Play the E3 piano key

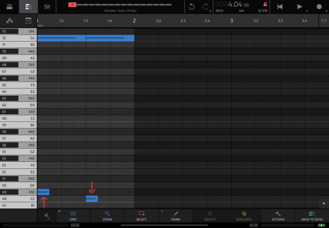[x=19, y=92]
